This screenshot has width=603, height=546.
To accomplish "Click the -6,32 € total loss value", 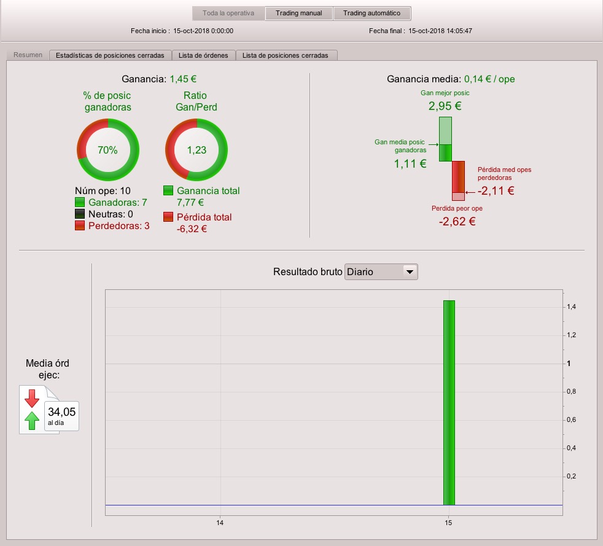I will click(x=192, y=229).
